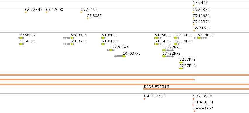Screen dimensions: 249x113
Task: Select the 17722R-1 transcript glyph
Action: click(168, 50)
